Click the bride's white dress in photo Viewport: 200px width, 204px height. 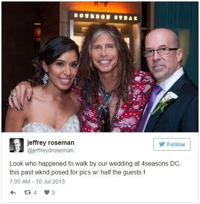click(51, 125)
